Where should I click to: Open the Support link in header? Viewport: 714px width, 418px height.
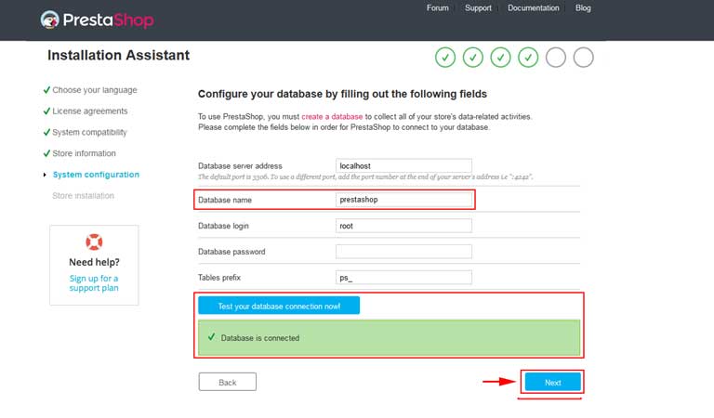pyautogui.click(x=478, y=7)
